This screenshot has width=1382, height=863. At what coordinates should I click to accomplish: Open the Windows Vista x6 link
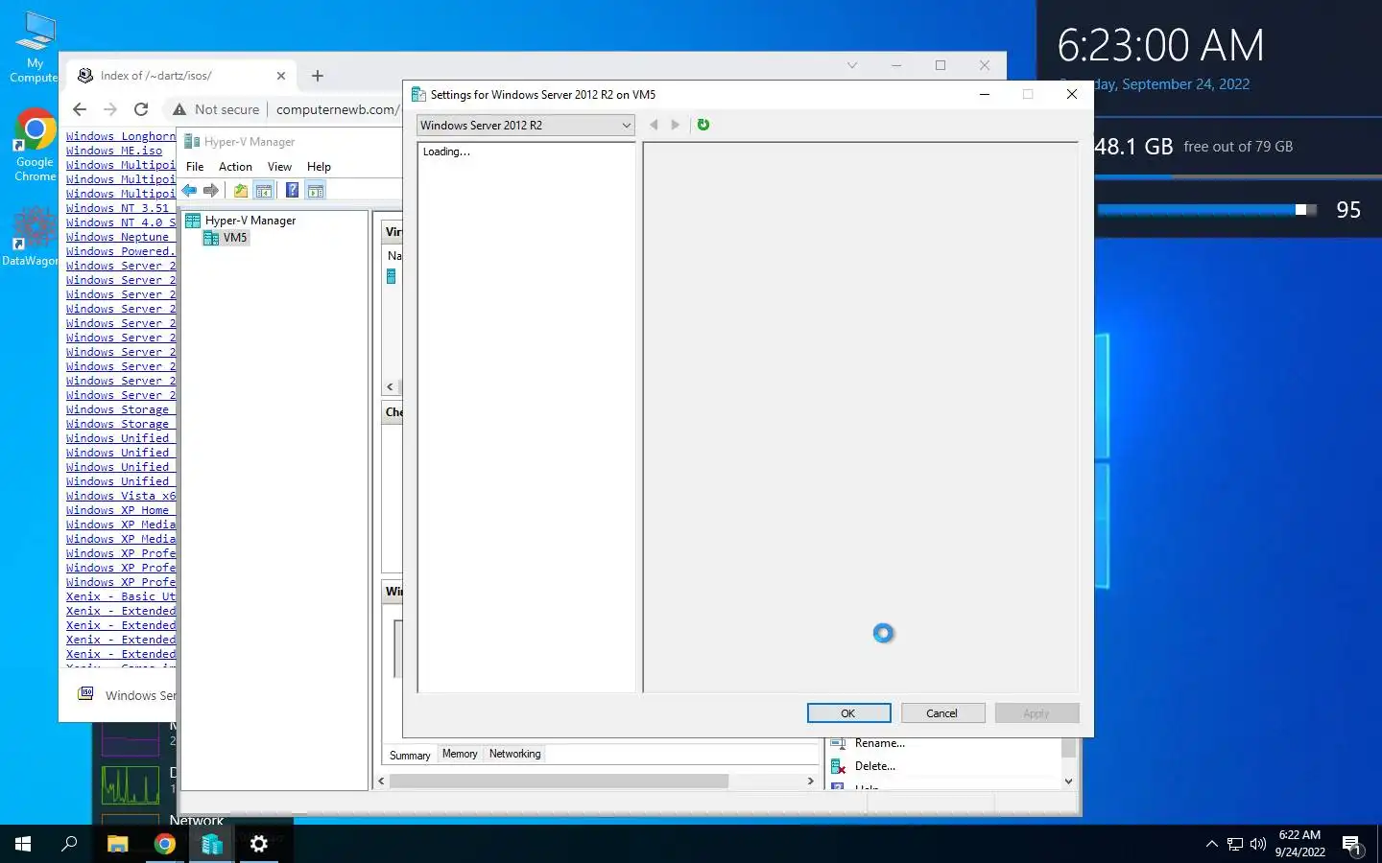(x=121, y=496)
